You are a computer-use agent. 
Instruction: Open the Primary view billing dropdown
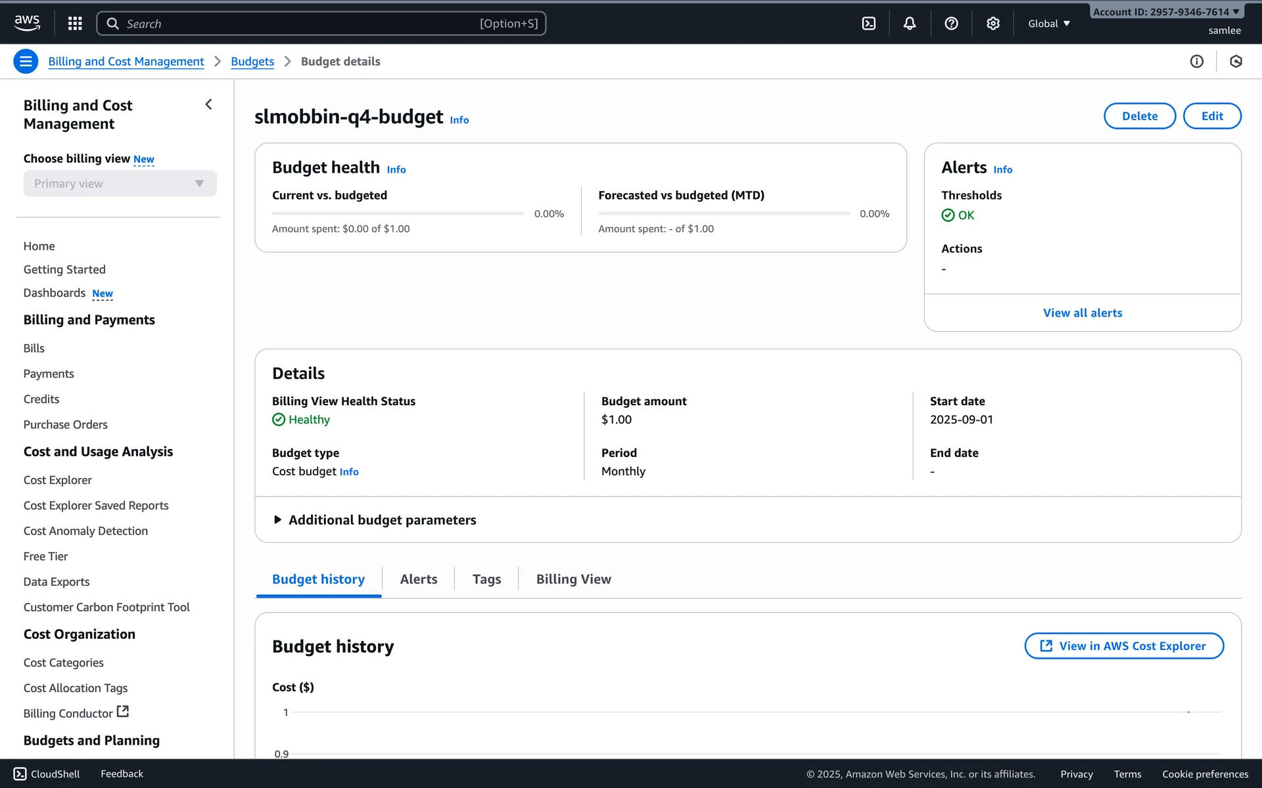pyautogui.click(x=120, y=184)
